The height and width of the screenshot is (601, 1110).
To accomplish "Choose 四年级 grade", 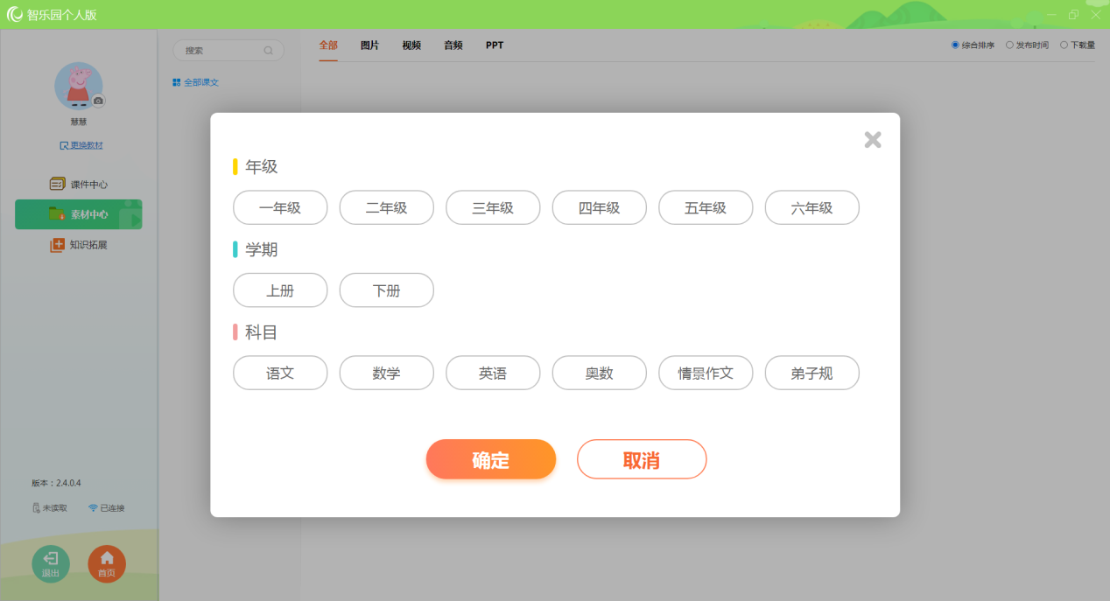I will pyautogui.click(x=600, y=207).
